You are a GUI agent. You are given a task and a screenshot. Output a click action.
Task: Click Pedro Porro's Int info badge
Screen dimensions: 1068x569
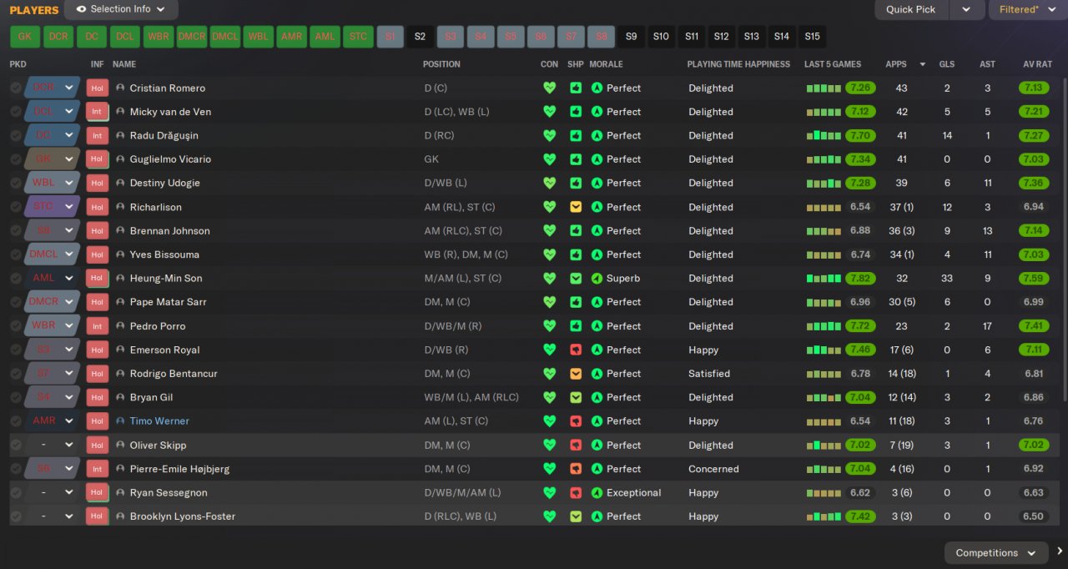97,326
